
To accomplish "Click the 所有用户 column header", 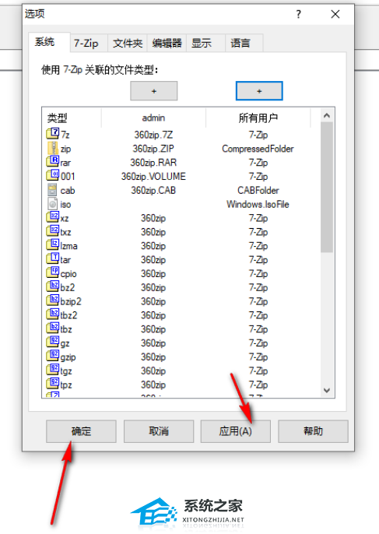I will coord(258,118).
